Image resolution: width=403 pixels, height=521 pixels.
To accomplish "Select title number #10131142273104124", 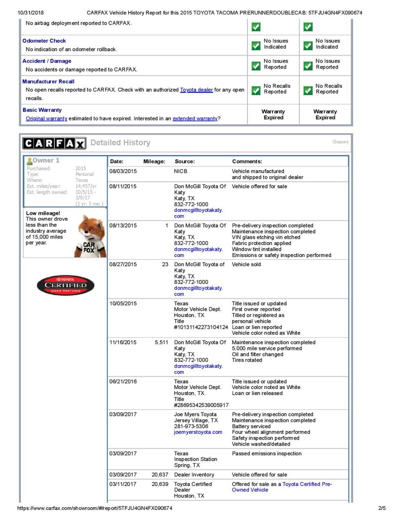I will (x=201, y=327).
